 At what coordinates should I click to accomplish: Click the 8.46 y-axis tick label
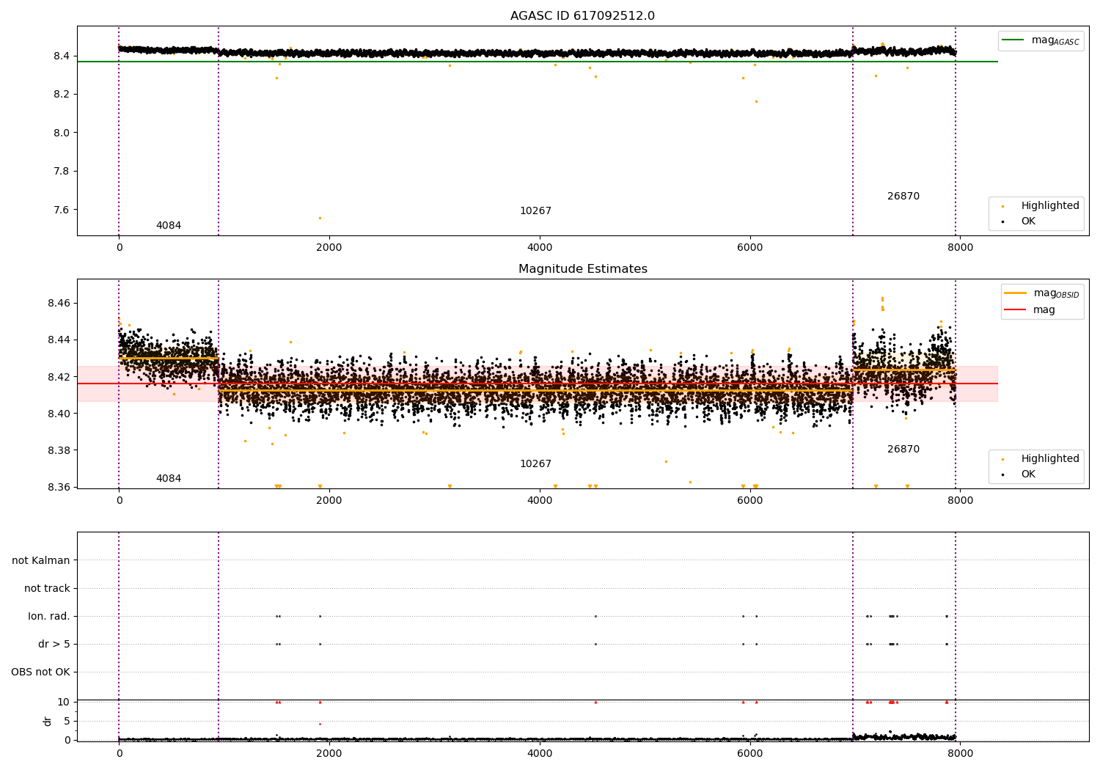coord(59,303)
